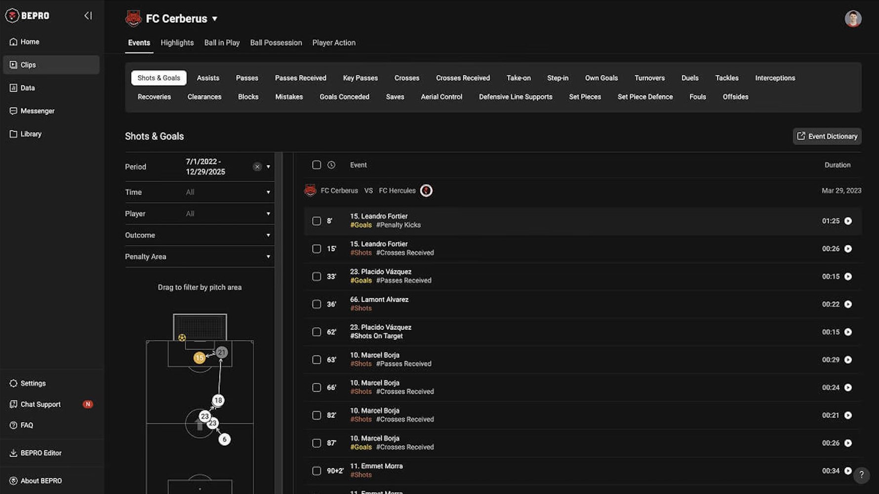Open the FC Cerberus team dropdown
The height and width of the screenshot is (494, 879).
[x=215, y=19]
